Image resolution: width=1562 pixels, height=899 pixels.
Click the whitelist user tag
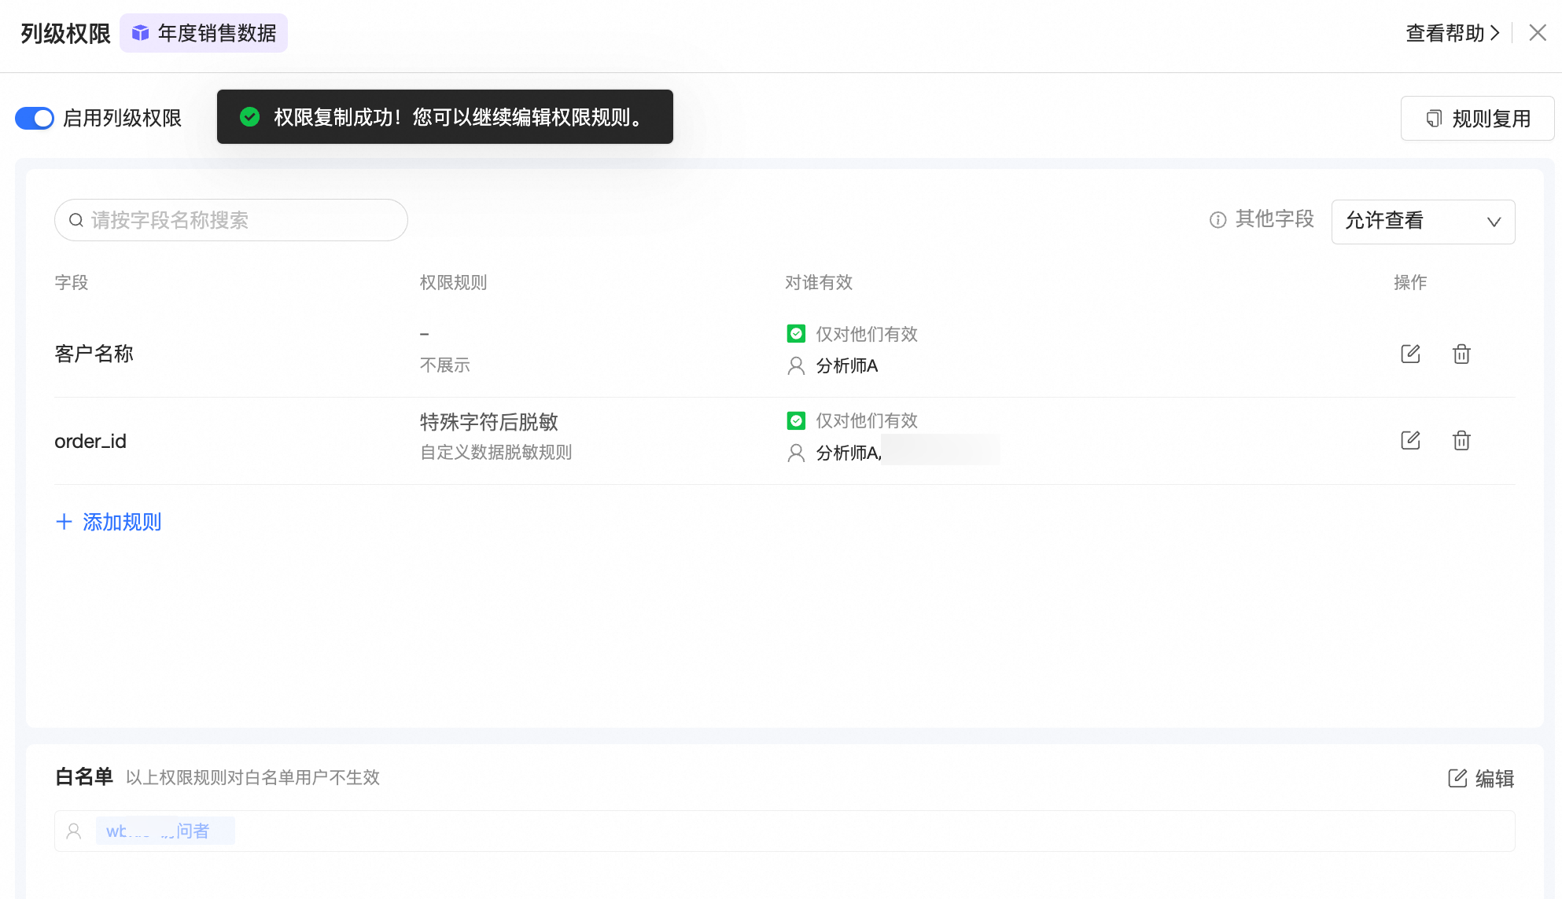(165, 831)
